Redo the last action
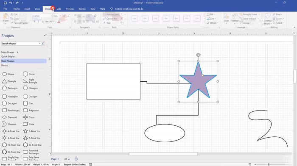 [x=17, y=3]
